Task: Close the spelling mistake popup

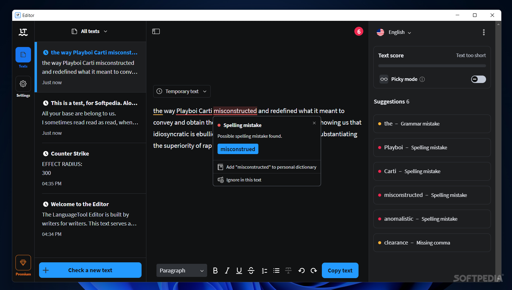Action: [314, 123]
